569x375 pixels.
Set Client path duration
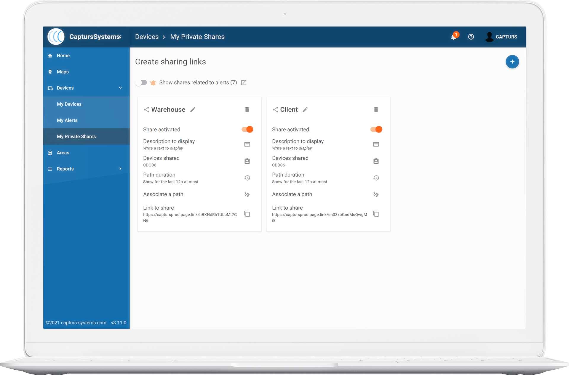pos(376,178)
